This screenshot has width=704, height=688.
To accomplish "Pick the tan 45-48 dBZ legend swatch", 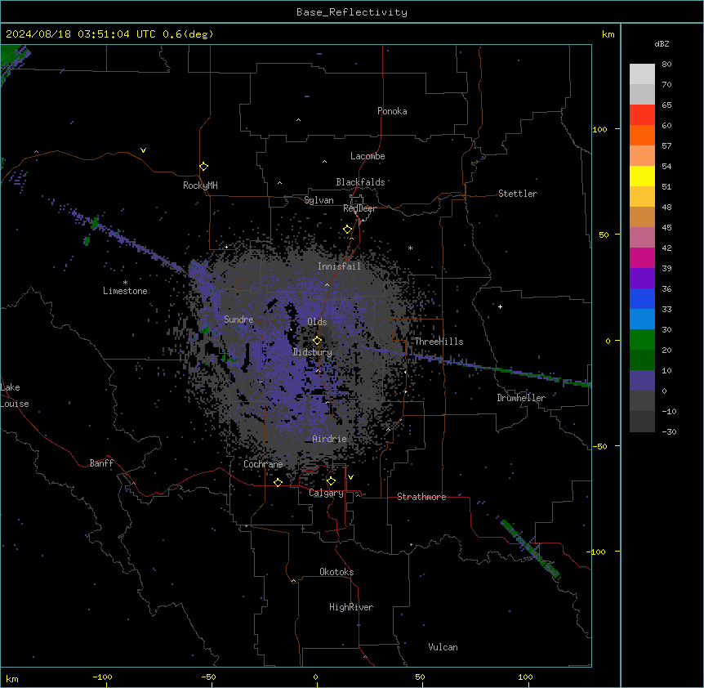I will click(x=642, y=217).
